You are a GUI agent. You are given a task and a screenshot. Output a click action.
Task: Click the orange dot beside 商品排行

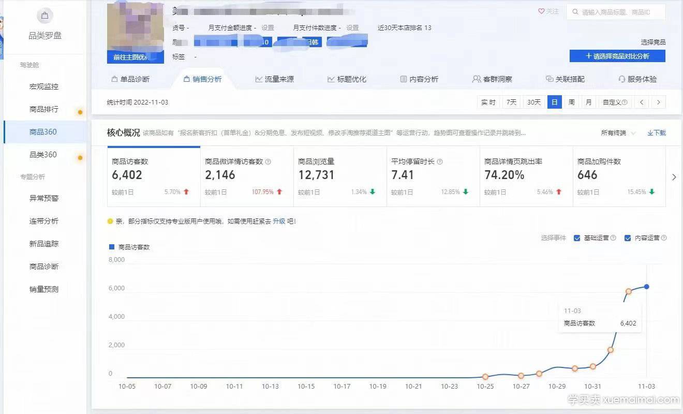pyautogui.click(x=80, y=112)
